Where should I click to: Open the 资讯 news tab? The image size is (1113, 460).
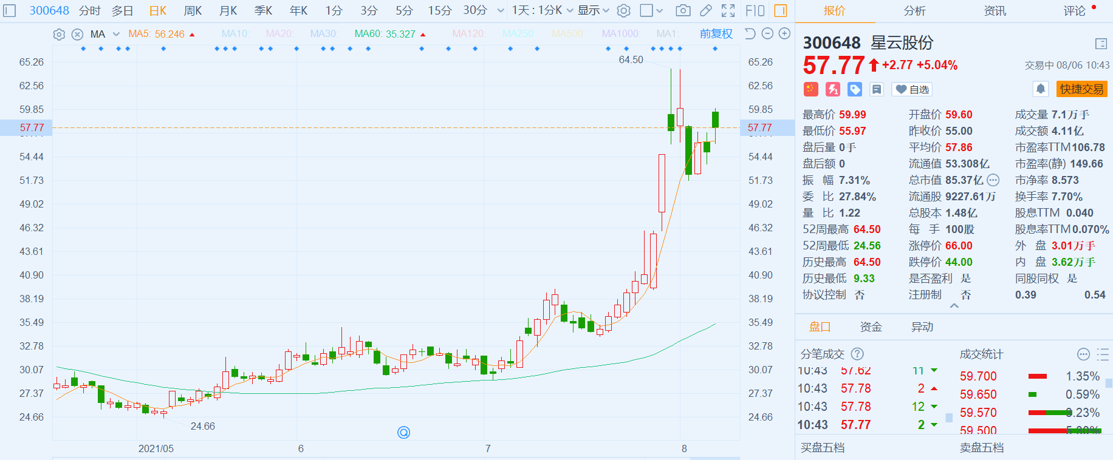pyautogui.click(x=995, y=11)
